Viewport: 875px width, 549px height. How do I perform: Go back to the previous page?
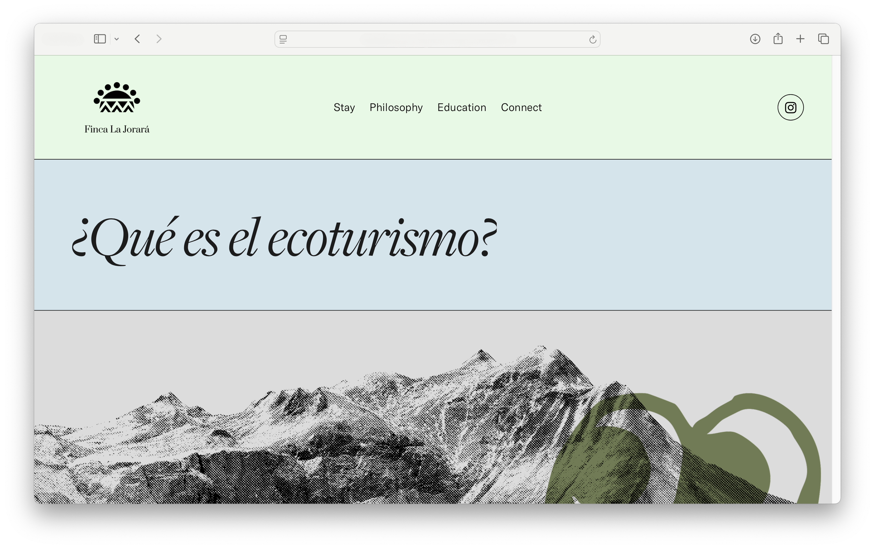137,39
